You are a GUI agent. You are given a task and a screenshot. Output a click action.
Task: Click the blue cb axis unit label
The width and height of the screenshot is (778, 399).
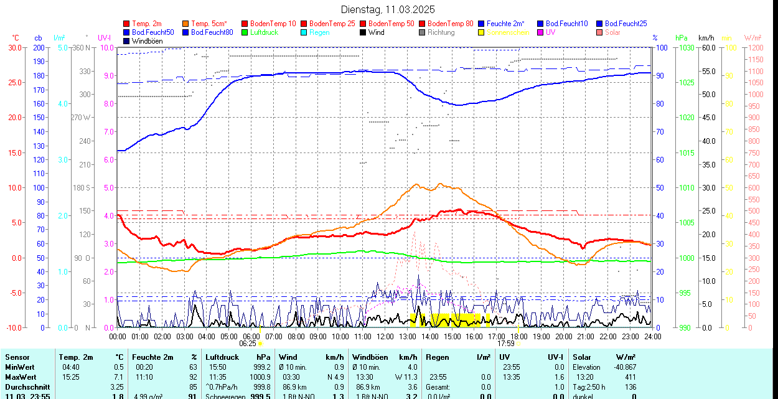[x=38, y=38]
